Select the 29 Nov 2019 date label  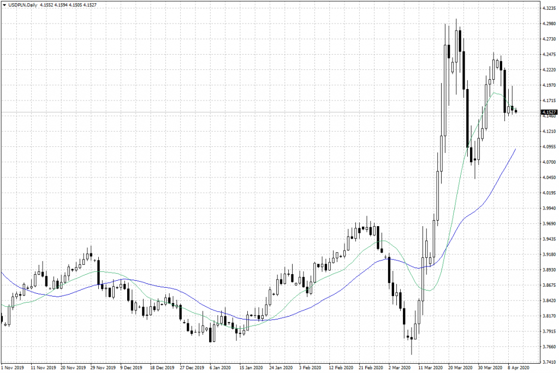(103, 368)
